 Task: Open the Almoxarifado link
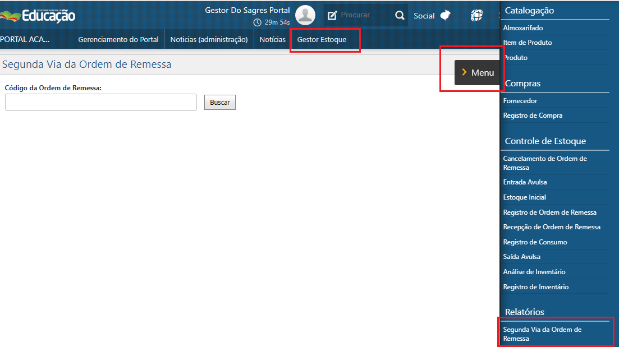[x=522, y=28]
